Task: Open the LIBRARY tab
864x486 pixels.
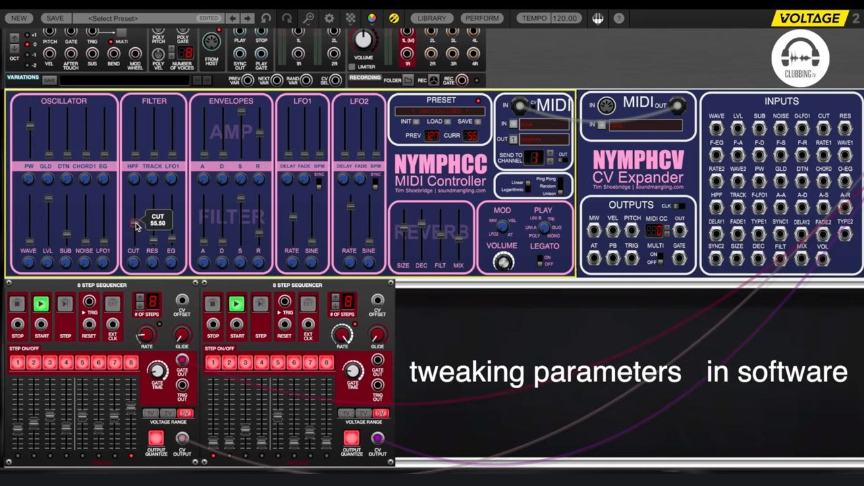Action: pos(431,18)
